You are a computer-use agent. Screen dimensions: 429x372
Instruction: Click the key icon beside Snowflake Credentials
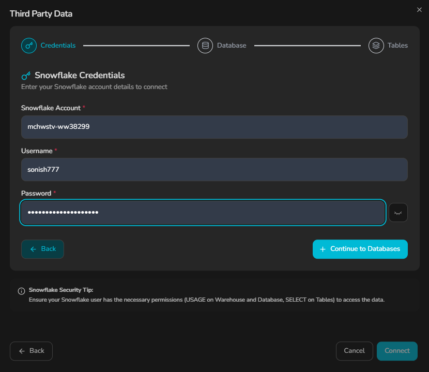pyautogui.click(x=26, y=76)
